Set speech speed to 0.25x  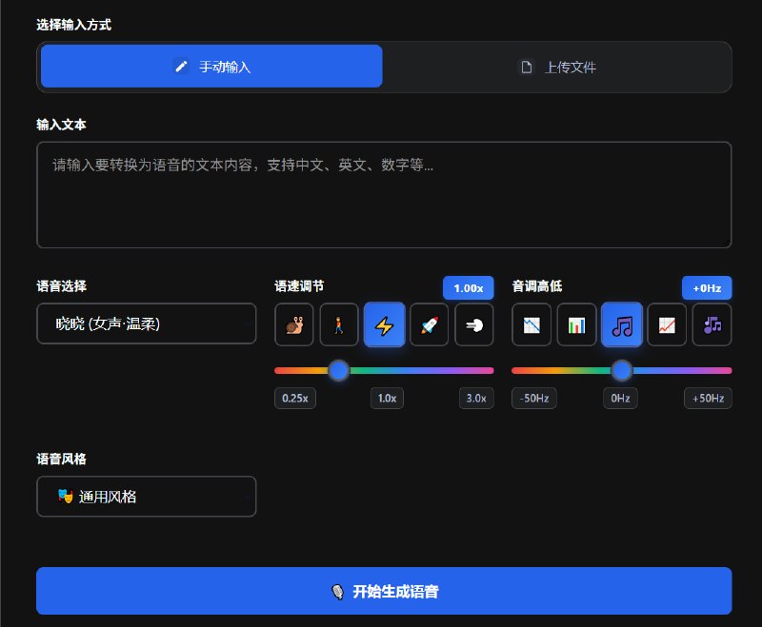tap(294, 398)
